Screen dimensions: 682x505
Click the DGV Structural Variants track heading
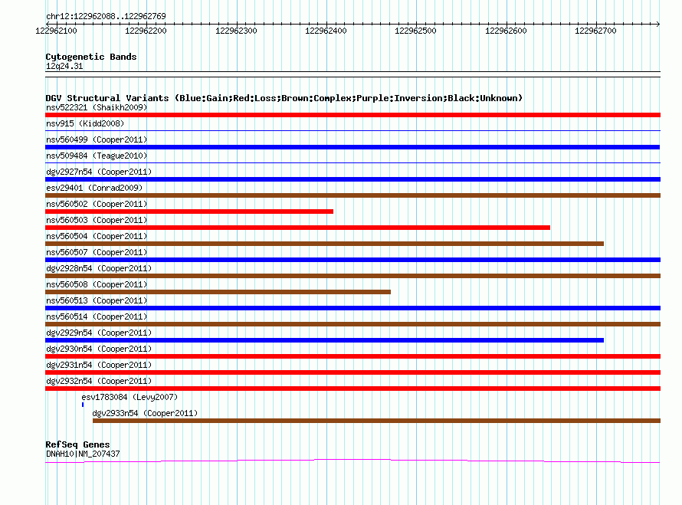[284, 98]
